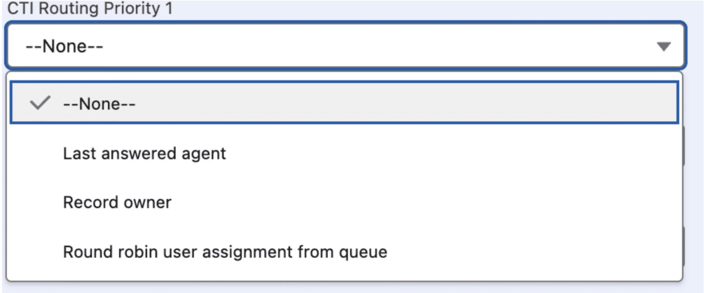704x293 pixels.
Task: Select Record owner from the list
Action: coord(117,202)
